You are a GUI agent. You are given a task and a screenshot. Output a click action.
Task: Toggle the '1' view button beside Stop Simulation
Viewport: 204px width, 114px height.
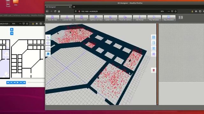[179, 17]
